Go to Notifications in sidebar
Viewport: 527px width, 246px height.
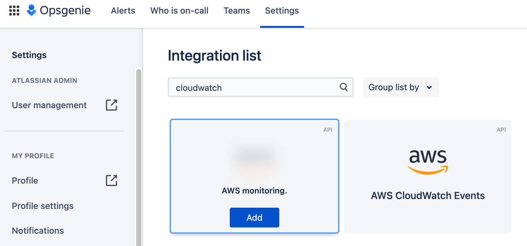[38, 231]
